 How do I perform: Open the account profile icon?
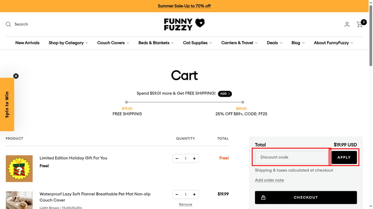(x=347, y=24)
